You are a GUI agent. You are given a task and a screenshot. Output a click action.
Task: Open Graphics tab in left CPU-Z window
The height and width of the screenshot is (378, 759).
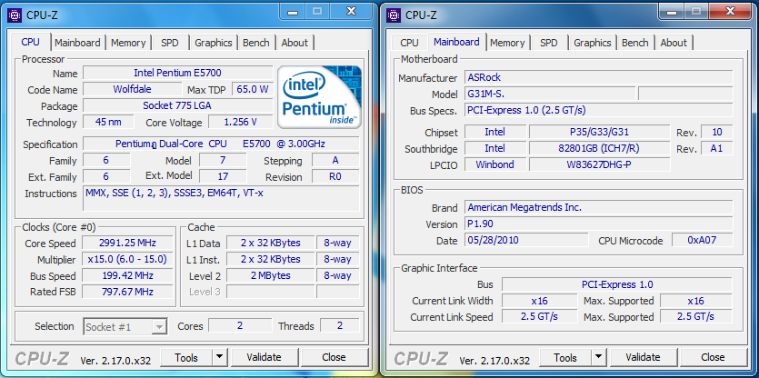pyautogui.click(x=214, y=43)
